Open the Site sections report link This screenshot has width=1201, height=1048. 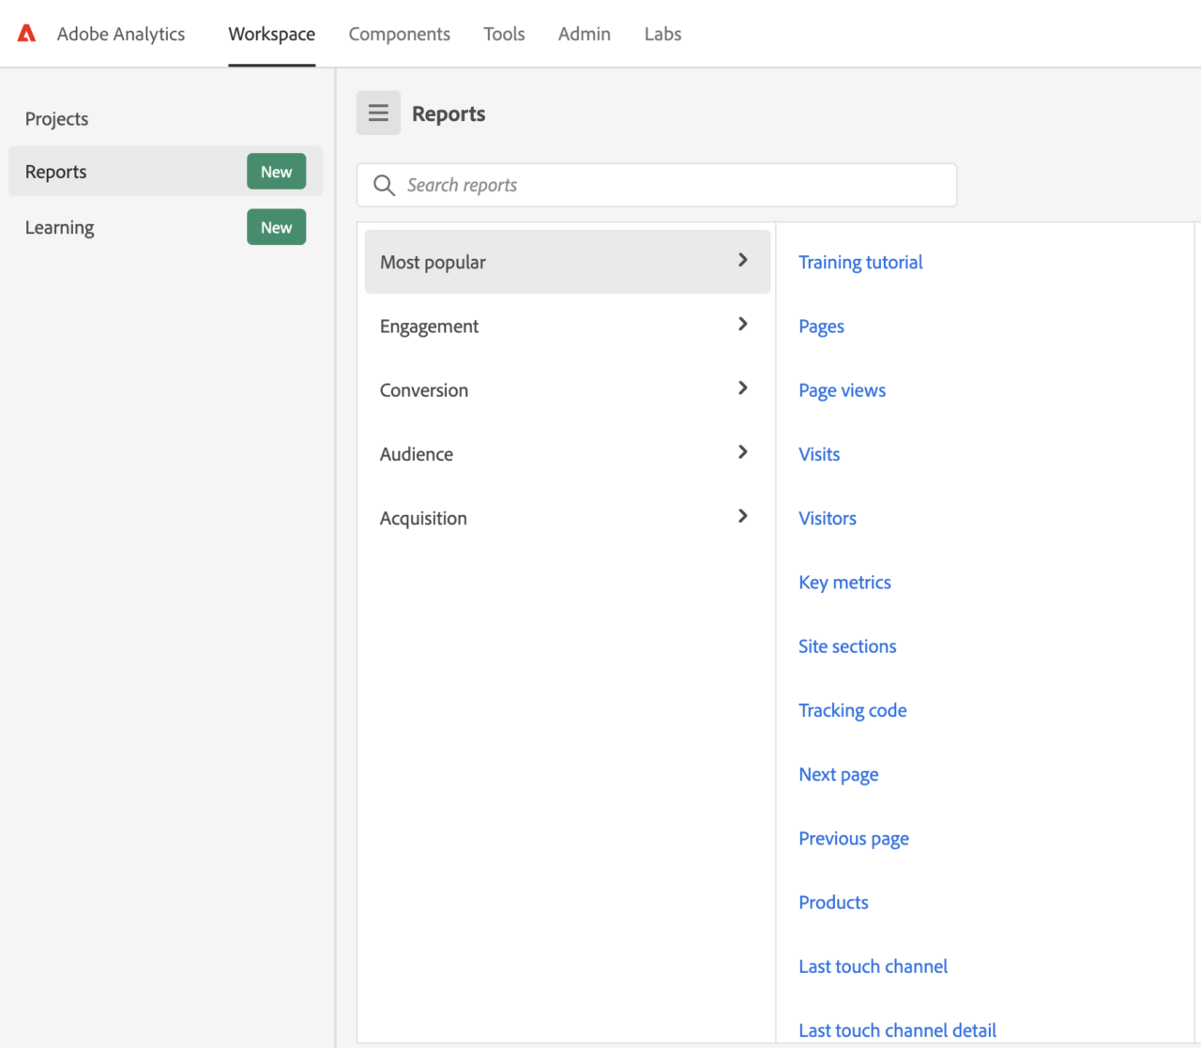pyautogui.click(x=847, y=646)
